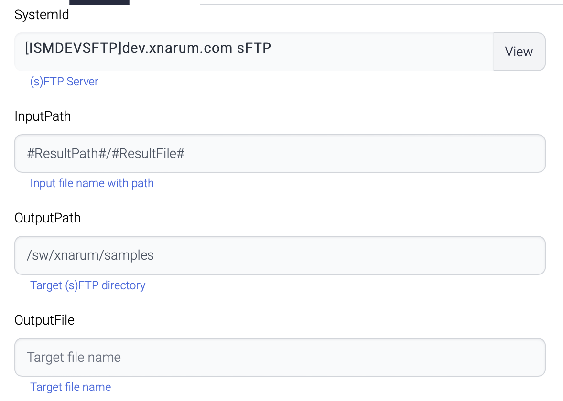Focus the empty OutputFile input field
This screenshot has width=563, height=401.
(280, 357)
